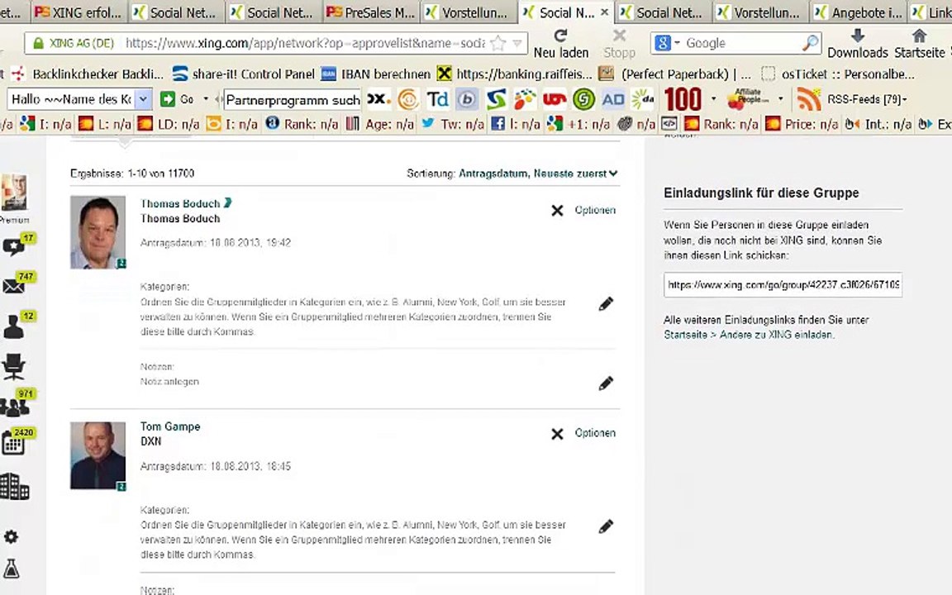Open Optionen for Tom Gampe
This screenshot has height=595, width=952.
[x=595, y=433]
